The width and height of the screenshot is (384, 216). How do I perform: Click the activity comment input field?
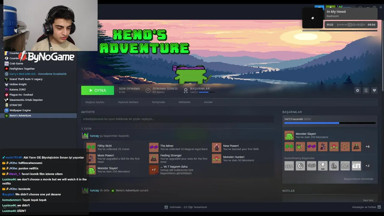tap(177, 119)
